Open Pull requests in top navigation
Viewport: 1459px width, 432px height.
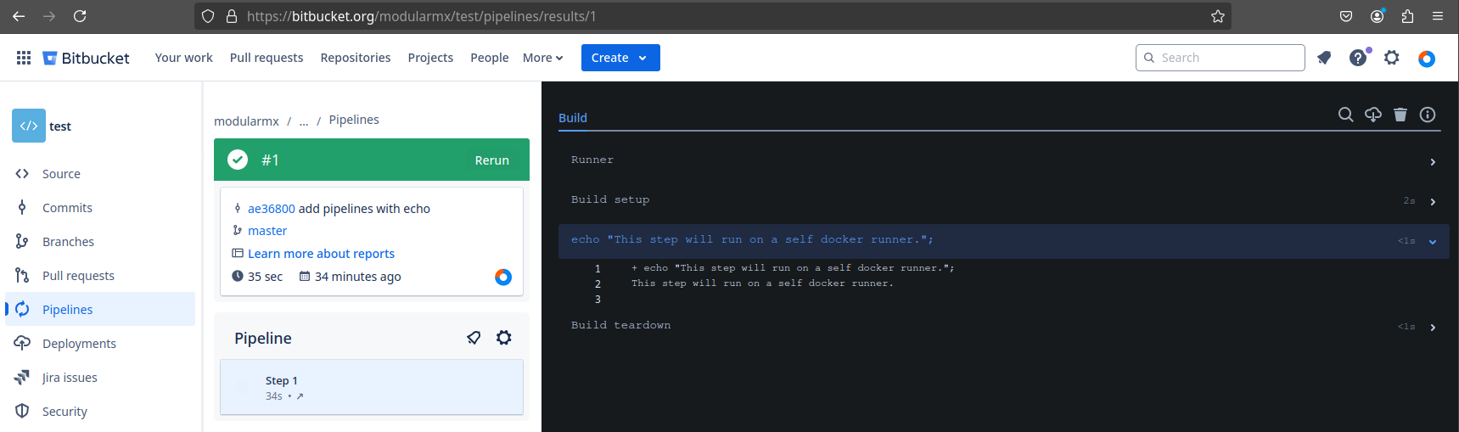pyautogui.click(x=267, y=58)
